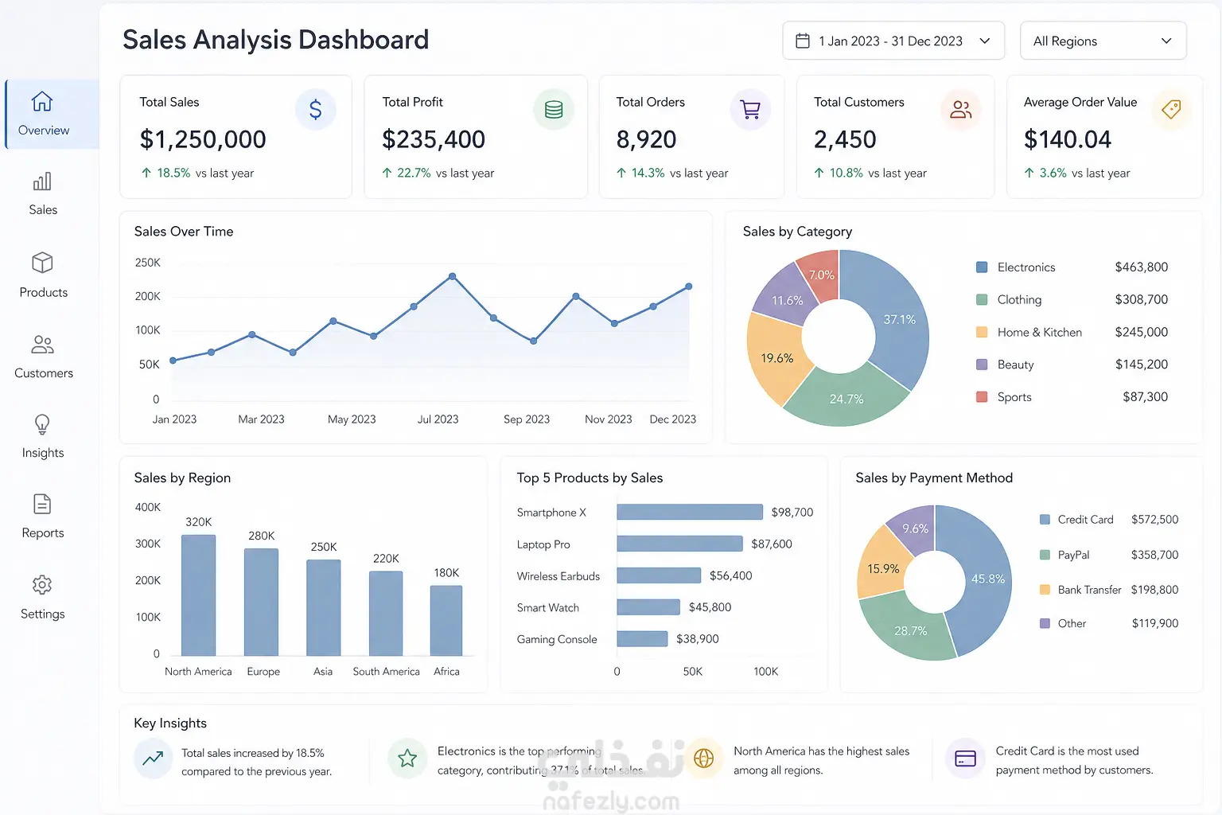Viewport: 1222px width, 815px height.
Task: Expand the date range dropdown chevron
Action: [x=985, y=41]
